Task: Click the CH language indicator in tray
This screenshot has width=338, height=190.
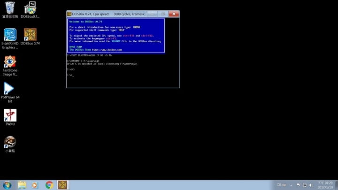Action: (x=279, y=185)
